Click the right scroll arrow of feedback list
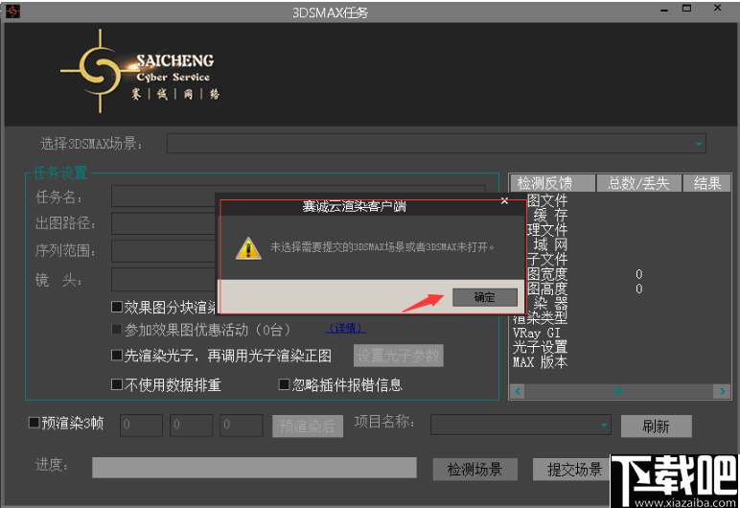Viewport: 740px width, 508px height. click(723, 391)
